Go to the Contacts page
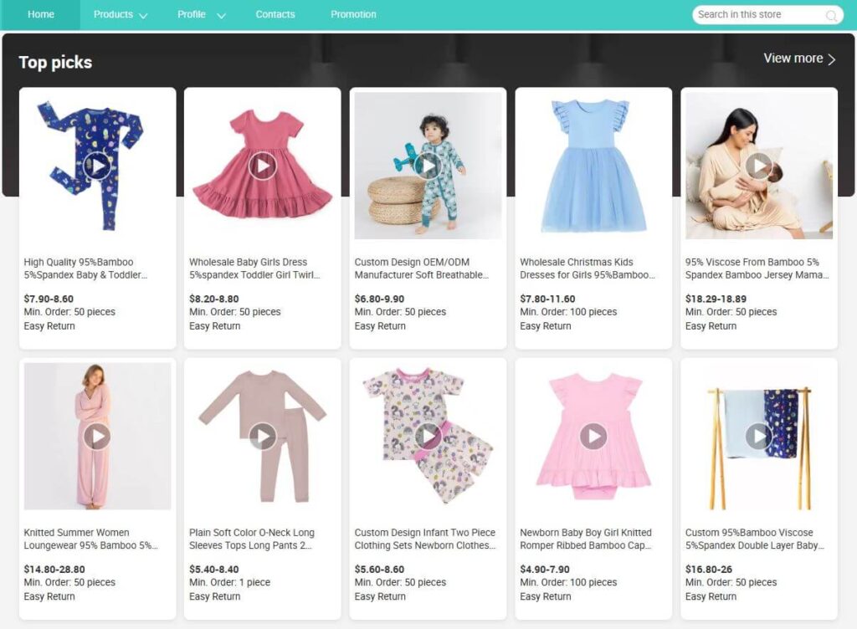 click(275, 15)
